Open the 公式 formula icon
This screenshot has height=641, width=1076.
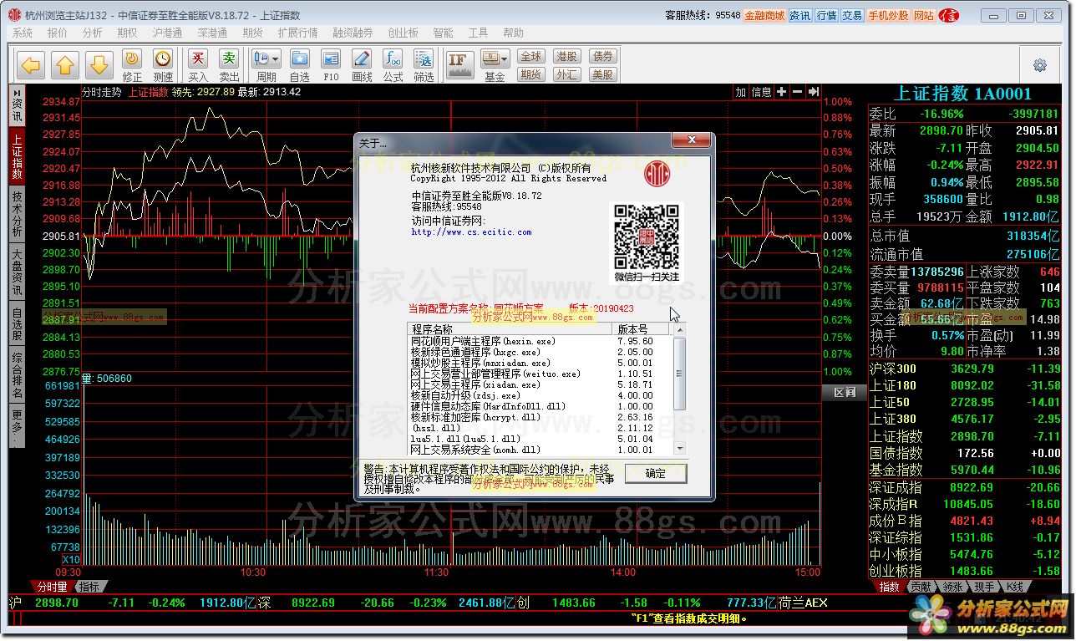(393, 65)
